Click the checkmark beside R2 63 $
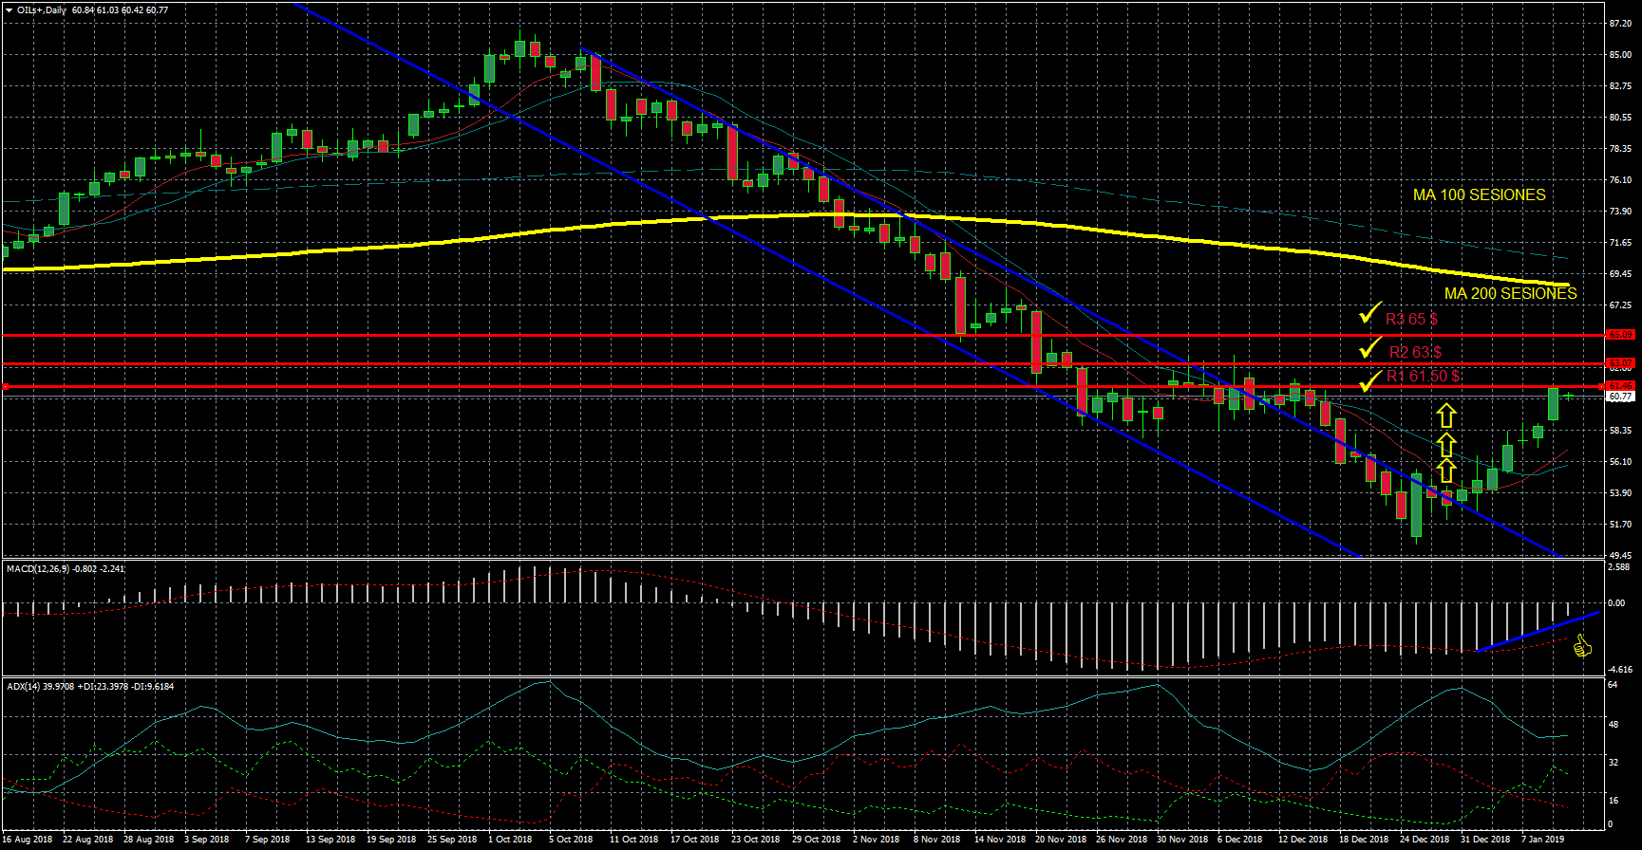The image size is (1642, 850). [1369, 348]
